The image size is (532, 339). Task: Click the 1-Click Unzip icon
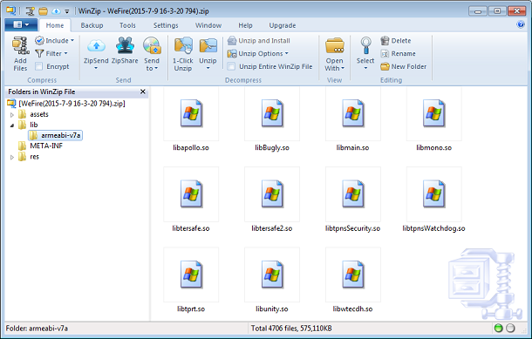coord(183,46)
